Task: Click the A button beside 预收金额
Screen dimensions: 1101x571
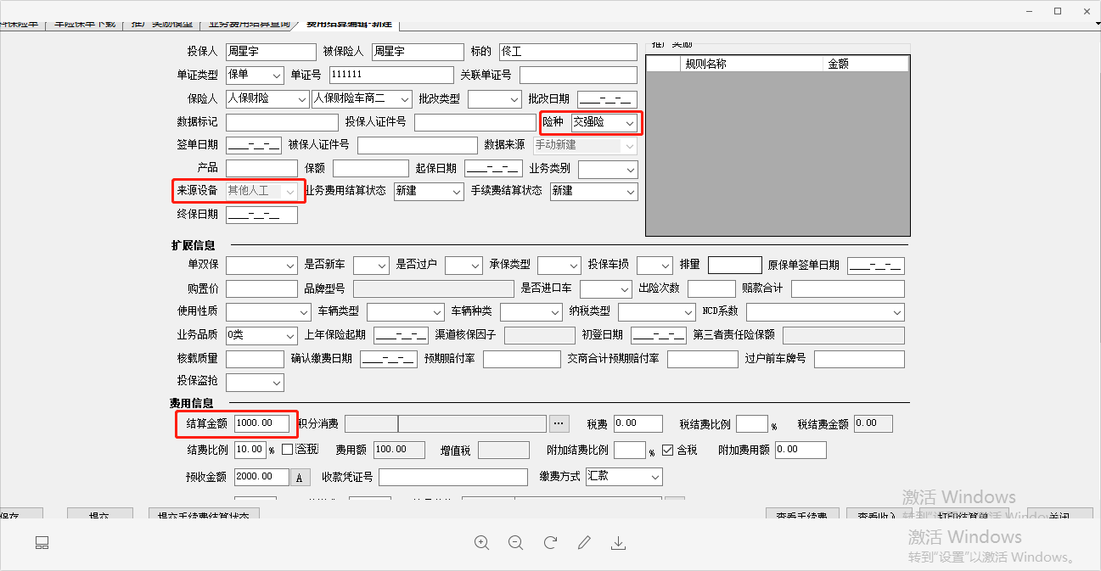Action: pos(301,478)
